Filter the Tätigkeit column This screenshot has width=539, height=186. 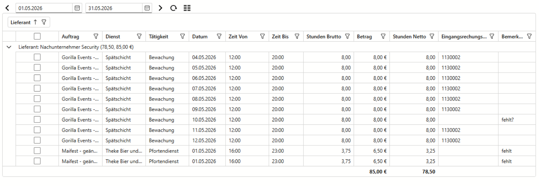click(x=183, y=36)
